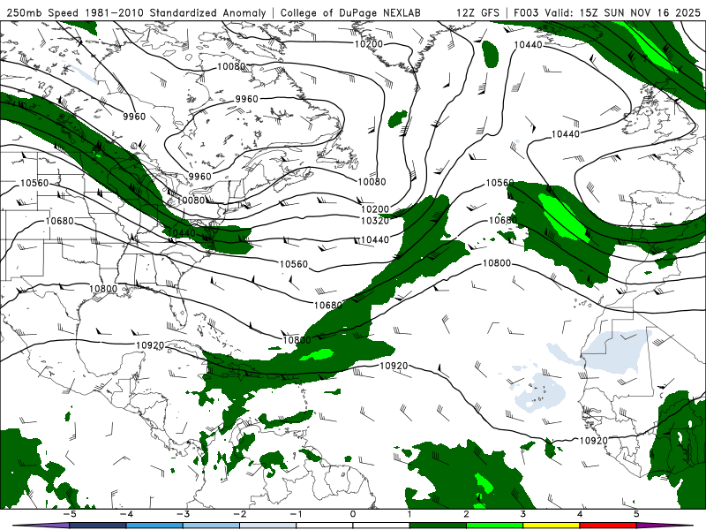706x530 pixels.
Task: Click the 10920 contour label over the Gulf of Mexico
Action: (x=150, y=345)
